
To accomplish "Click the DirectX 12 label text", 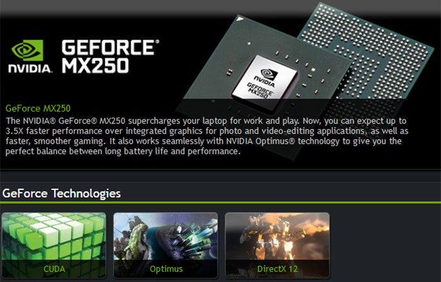I will (277, 269).
